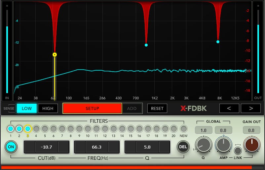Select filter 2 in the filters row
Screen dimensions: 265x170
19,129
